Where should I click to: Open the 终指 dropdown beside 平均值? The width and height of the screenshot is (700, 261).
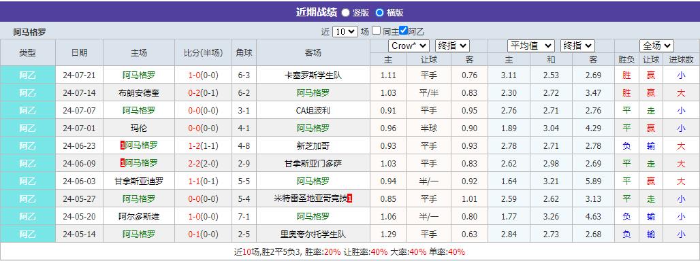[577, 46]
